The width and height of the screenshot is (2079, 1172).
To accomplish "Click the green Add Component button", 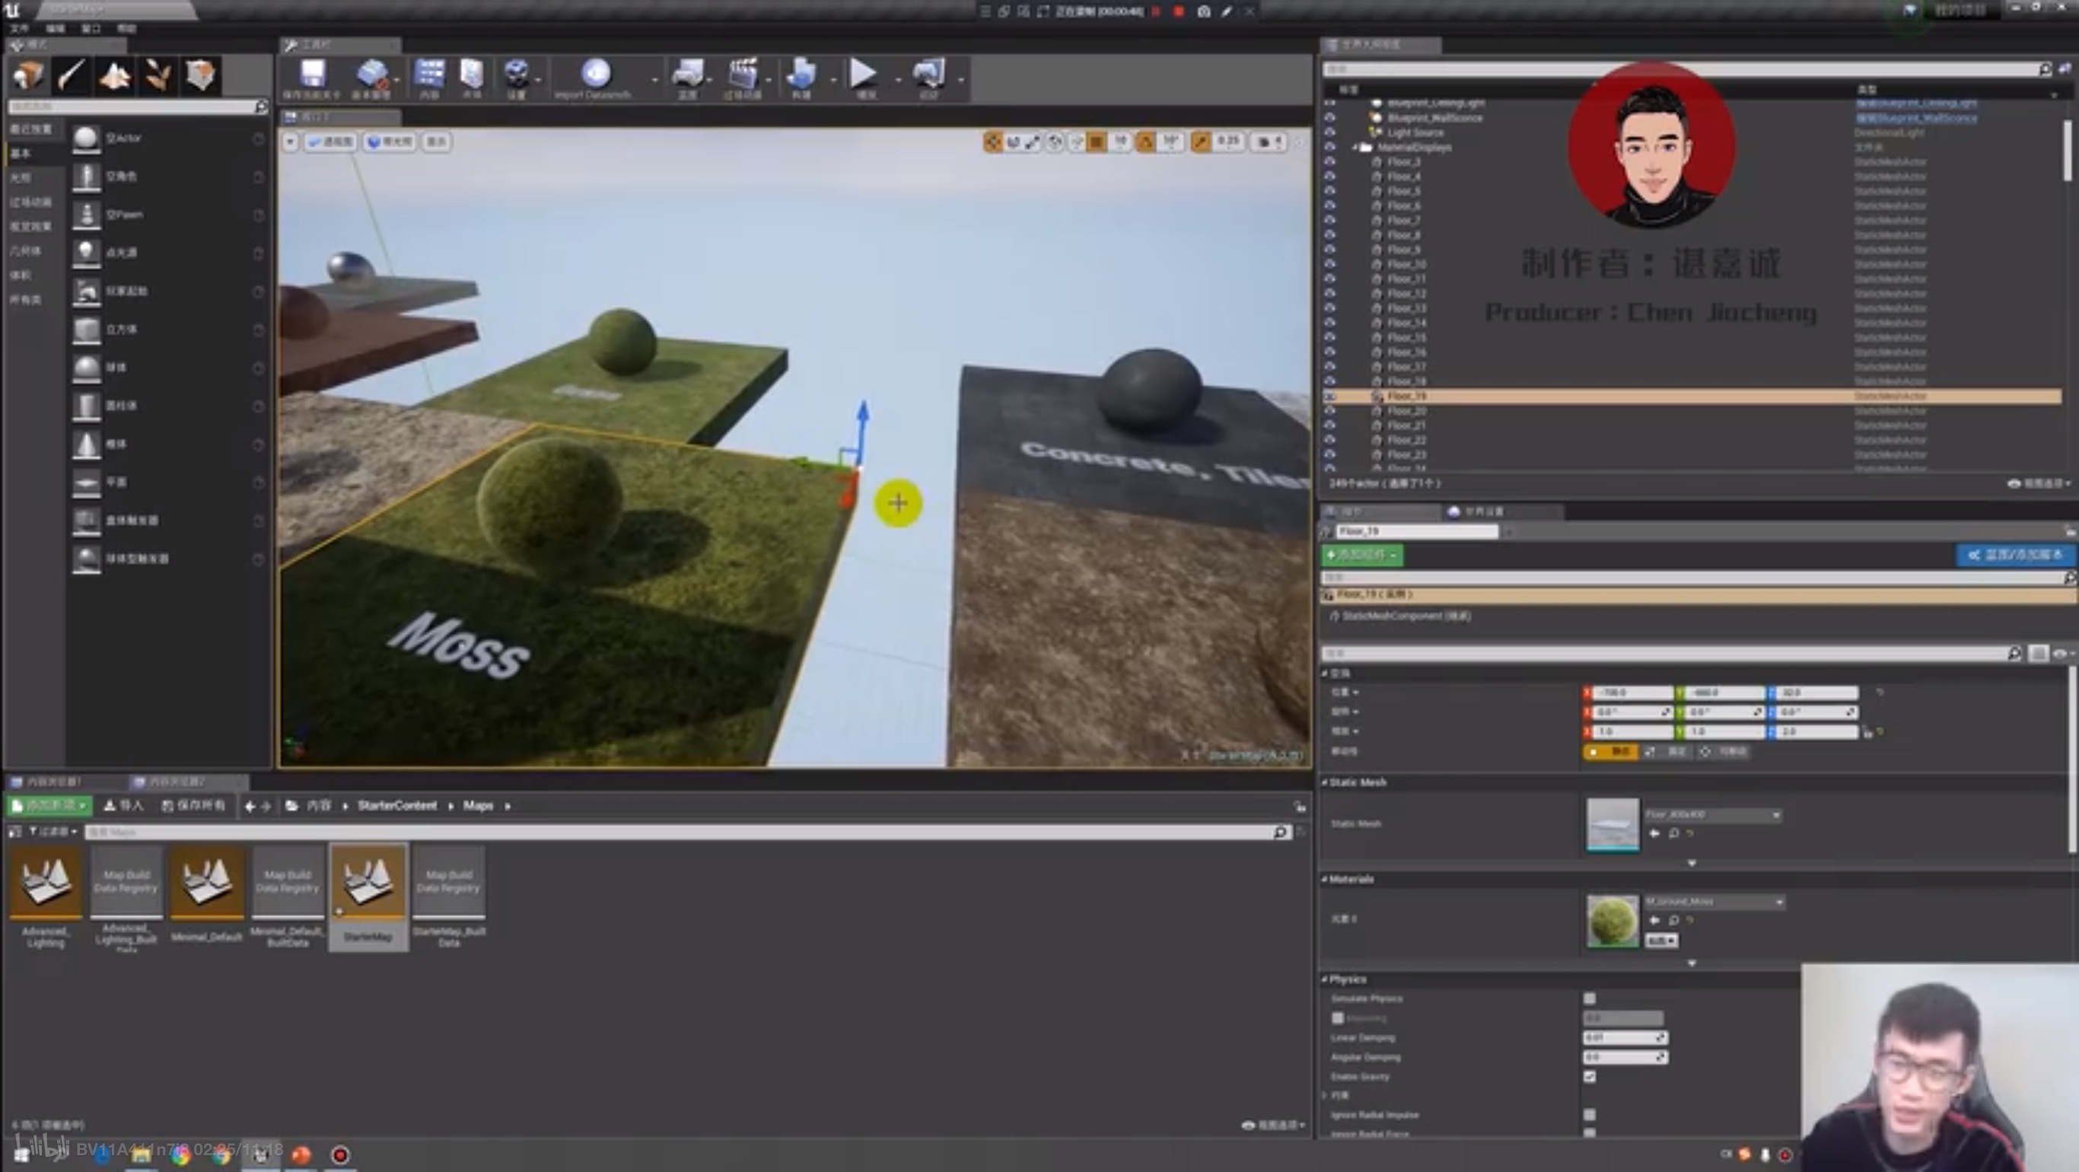I will coord(1361,556).
